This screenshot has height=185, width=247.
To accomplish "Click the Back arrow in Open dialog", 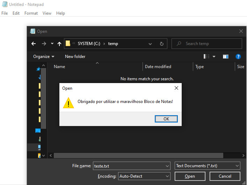I will pyautogui.click(x=34, y=44).
